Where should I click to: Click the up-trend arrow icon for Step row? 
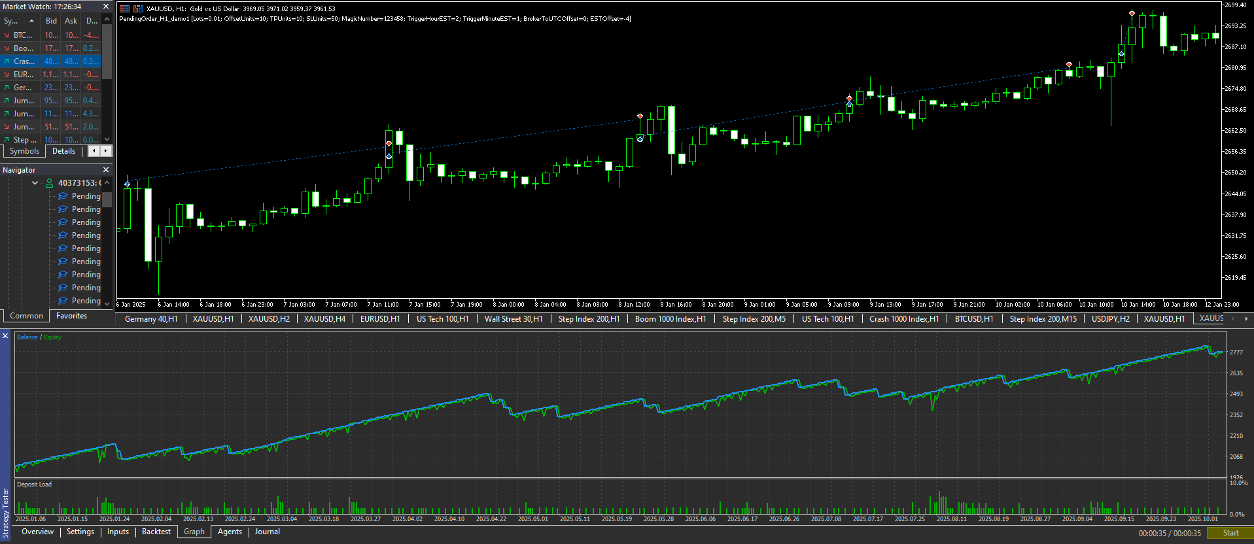click(x=7, y=140)
